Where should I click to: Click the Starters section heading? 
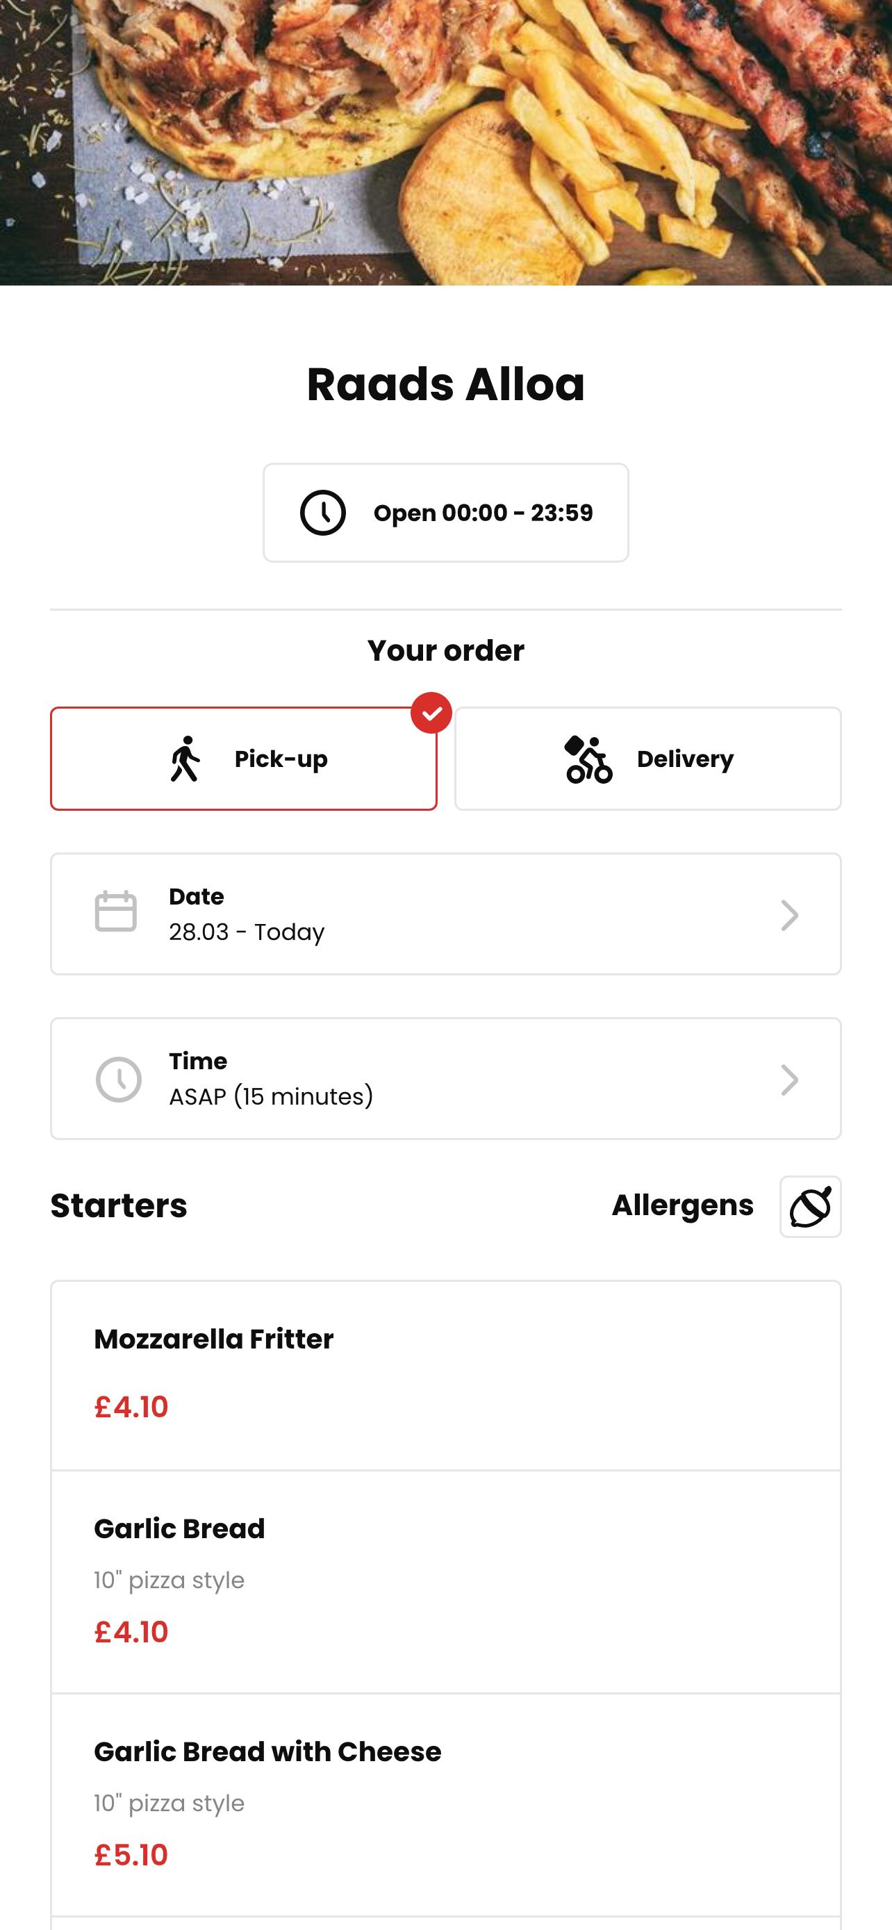(x=118, y=1205)
